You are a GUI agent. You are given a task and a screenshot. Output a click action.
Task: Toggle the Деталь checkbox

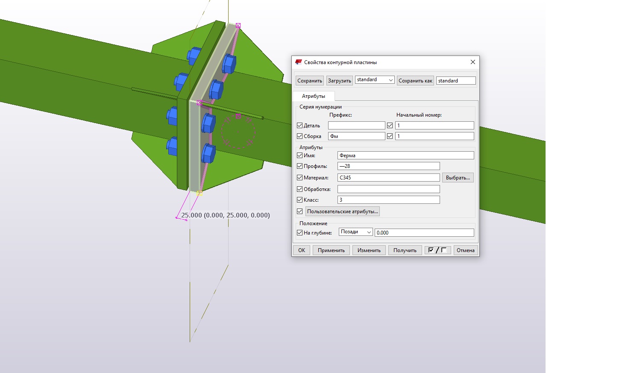(300, 126)
